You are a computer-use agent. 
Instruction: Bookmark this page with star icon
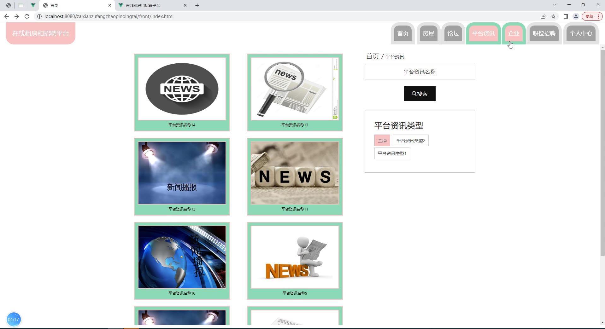(x=553, y=16)
